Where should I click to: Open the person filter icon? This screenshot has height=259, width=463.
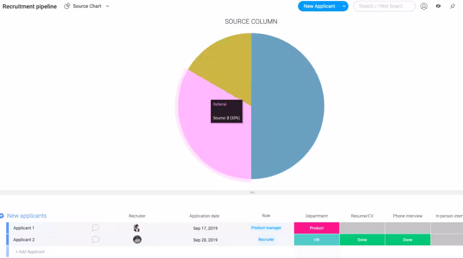click(x=424, y=6)
